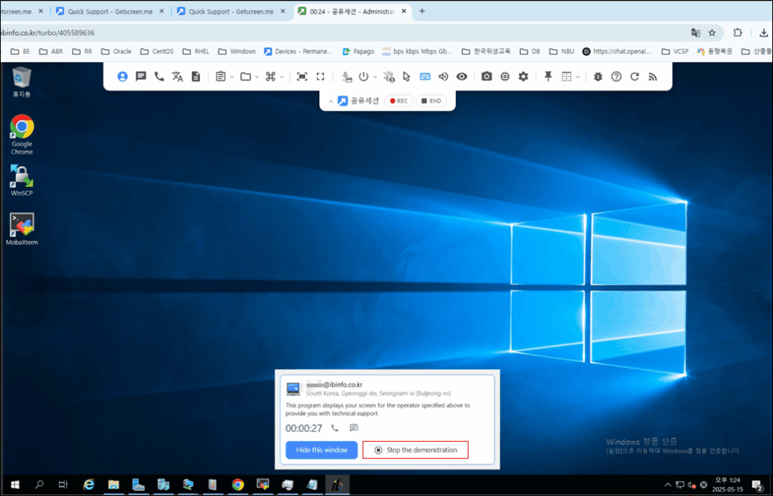
Task: Click the bug report icon
Action: pyautogui.click(x=598, y=76)
